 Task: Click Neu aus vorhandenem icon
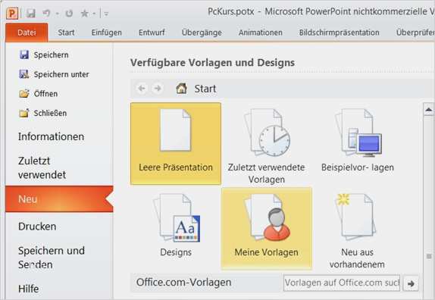[x=356, y=216]
